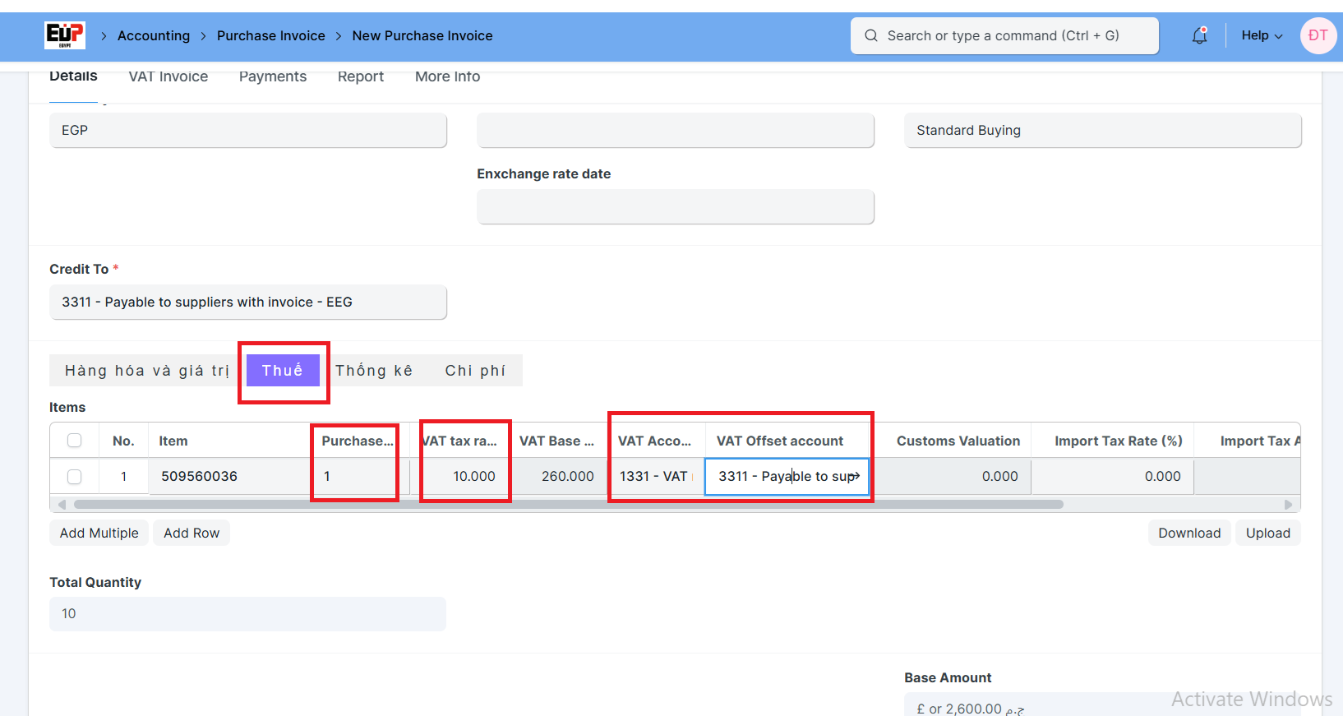The image size is (1343, 716).
Task: Click the Add Row button
Action: coord(192,533)
